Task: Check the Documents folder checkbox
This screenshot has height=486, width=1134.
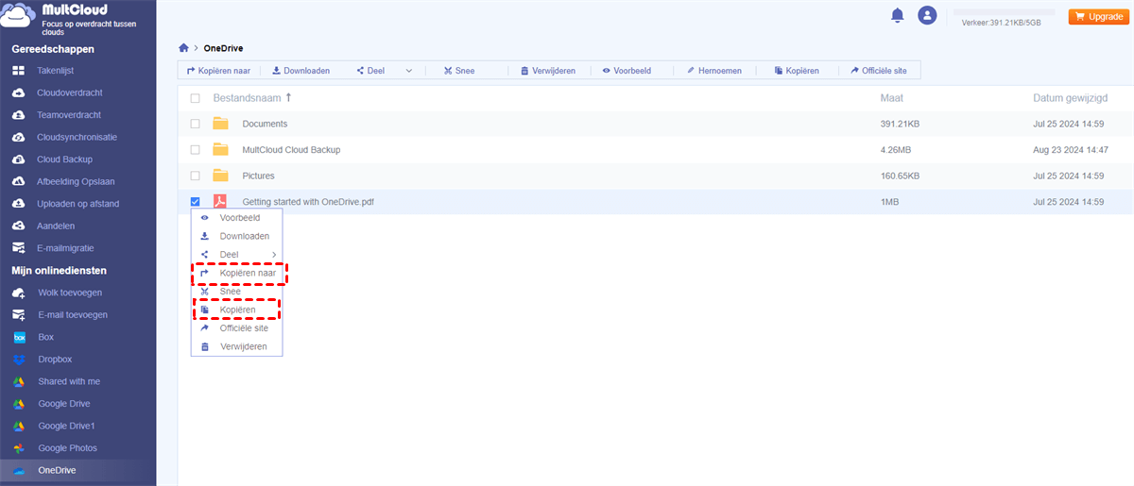Action: 195,124
